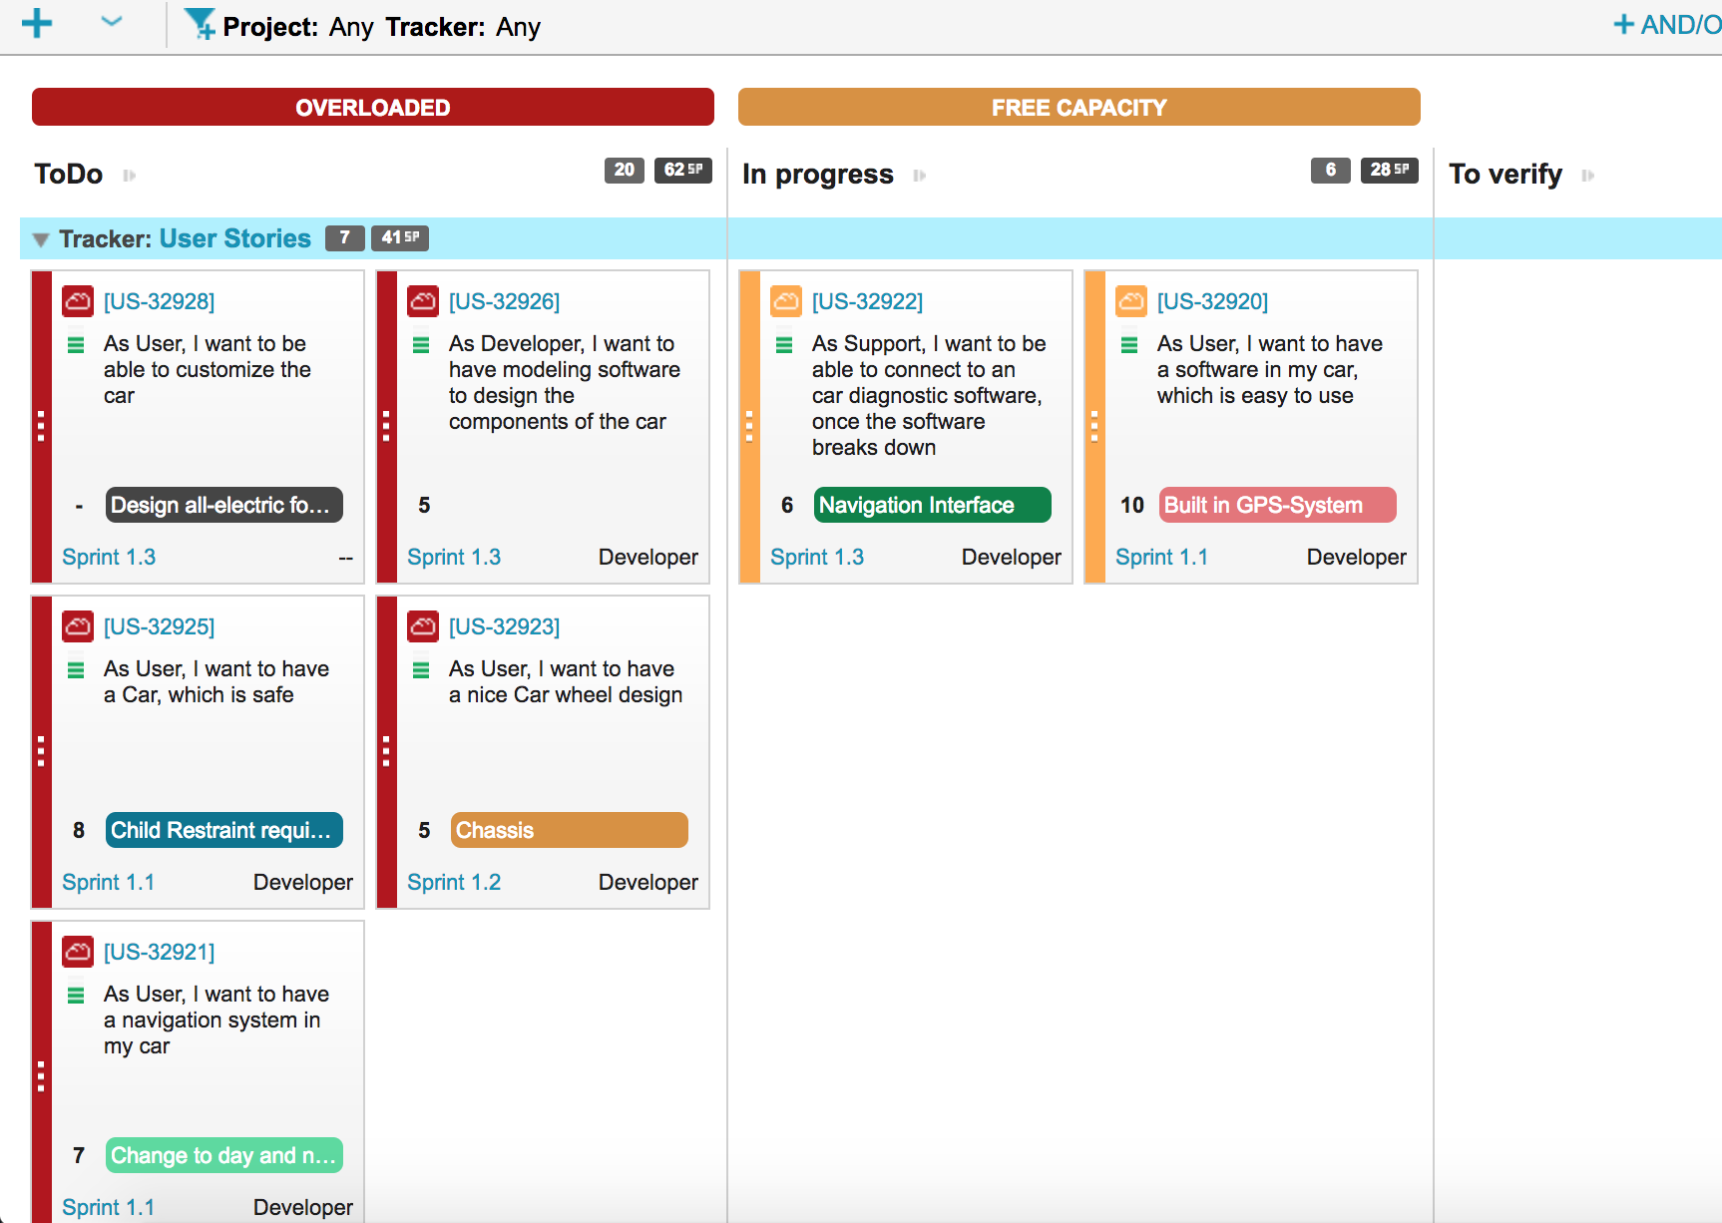This screenshot has height=1223, width=1722.
Task: Expand the To verify column
Action: (x=1589, y=174)
